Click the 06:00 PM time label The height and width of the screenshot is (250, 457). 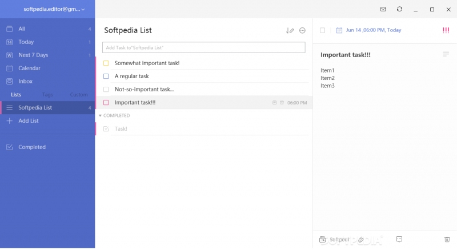[x=297, y=103]
